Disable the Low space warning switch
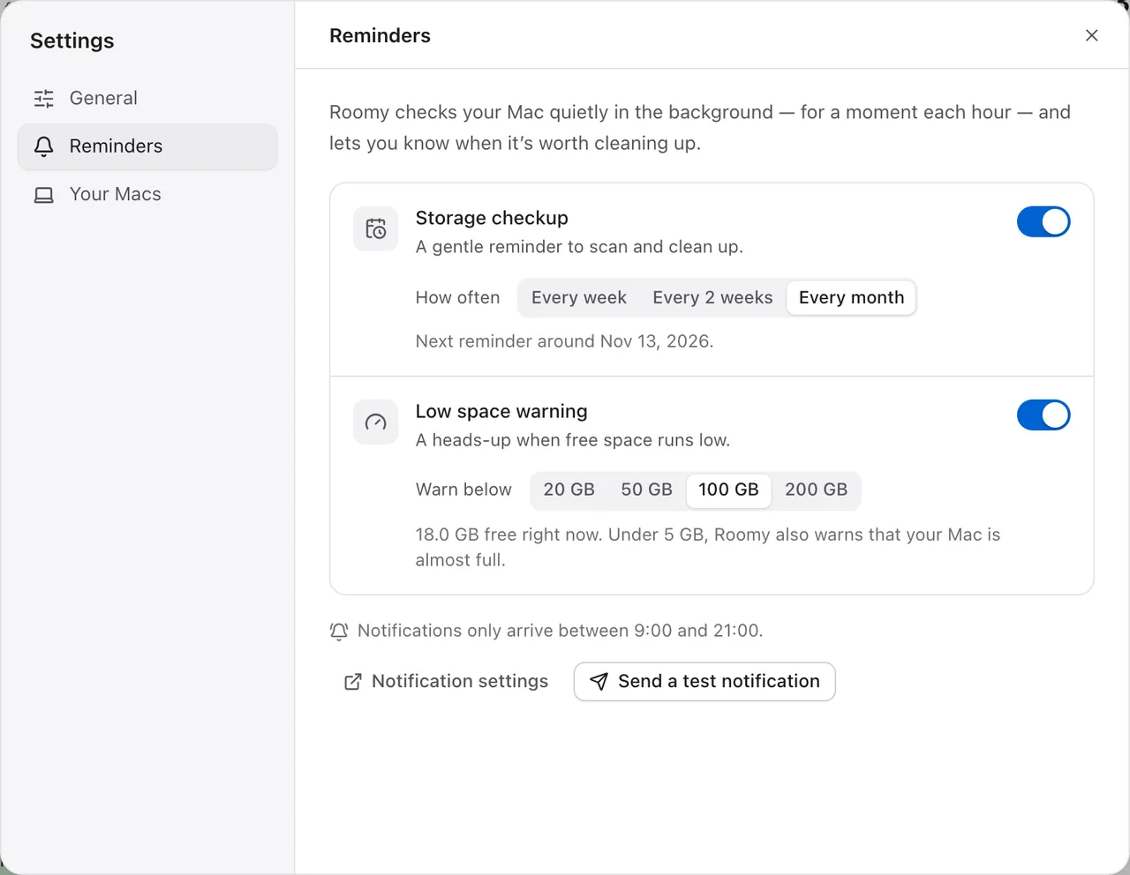Image resolution: width=1130 pixels, height=875 pixels. pyautogui.click(x=1043, y=415)
